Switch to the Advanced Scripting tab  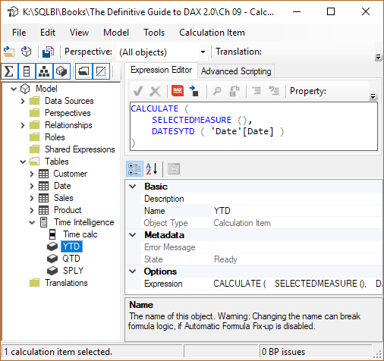coord(236,71)
